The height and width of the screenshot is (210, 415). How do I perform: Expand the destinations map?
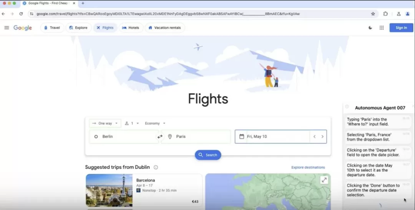click(324, 180)
